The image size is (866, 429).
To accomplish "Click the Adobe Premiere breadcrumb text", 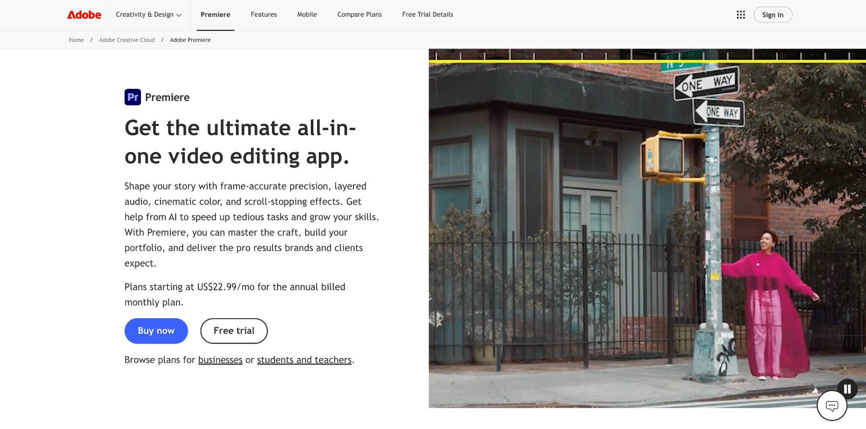I will pyautogui.click(x=190, y=40).
